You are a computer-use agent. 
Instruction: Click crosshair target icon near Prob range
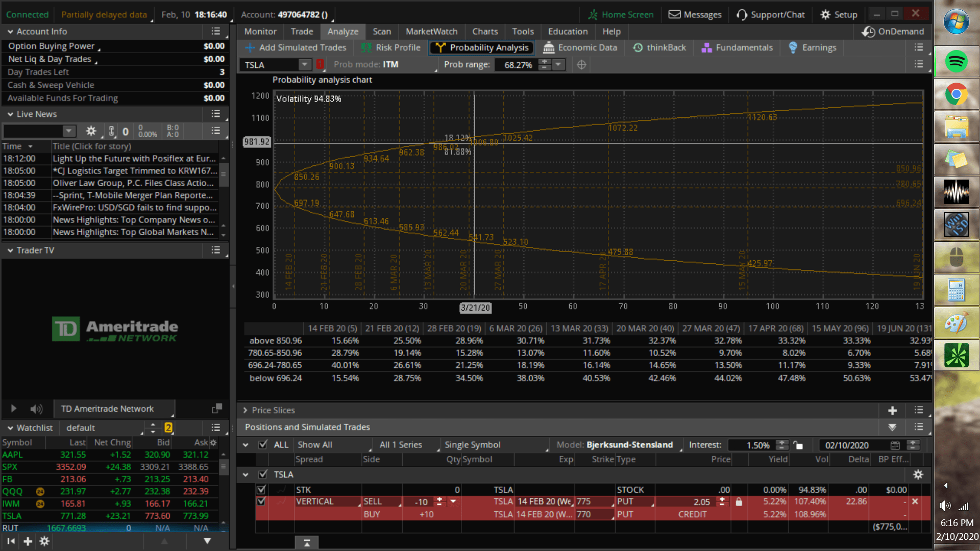pos(581,65)
